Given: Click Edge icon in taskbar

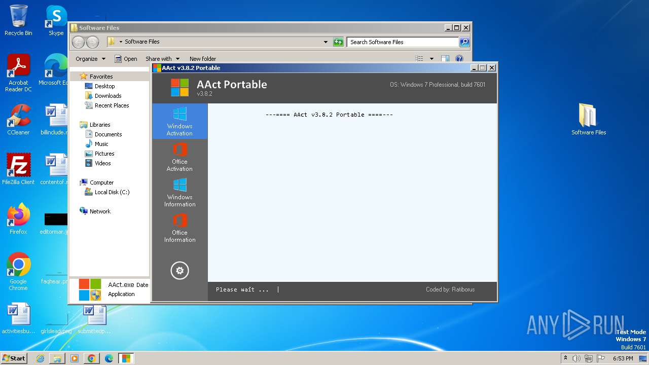Looking at the screenshot, I should coord(109,358).
